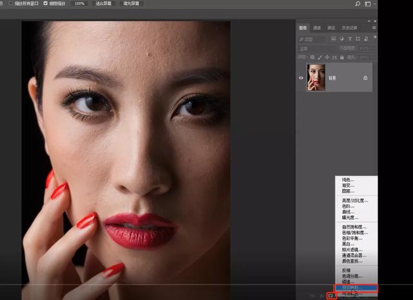413x300 pixels.
Task: Filter layers by type (T) icon
Action: [350, 39]
